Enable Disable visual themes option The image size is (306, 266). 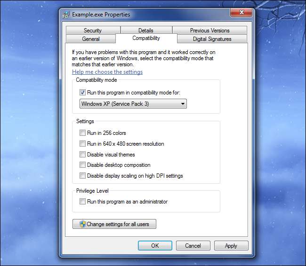click(x=82, y=154)
